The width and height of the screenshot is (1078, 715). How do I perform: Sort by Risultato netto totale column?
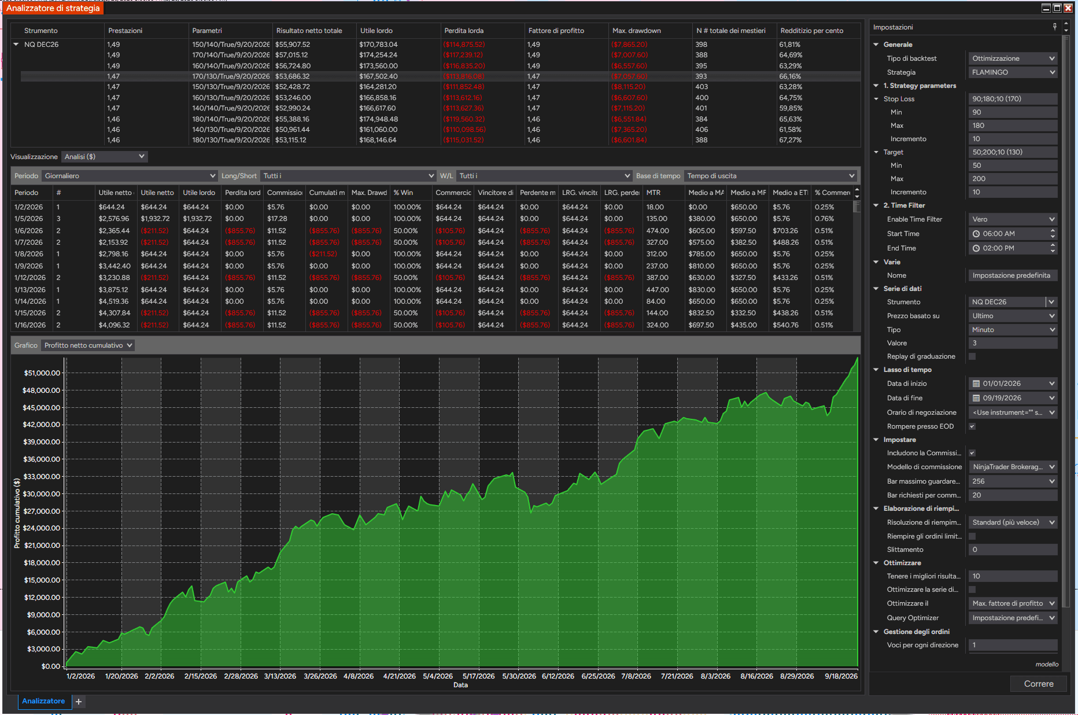(x=314, y=31)
